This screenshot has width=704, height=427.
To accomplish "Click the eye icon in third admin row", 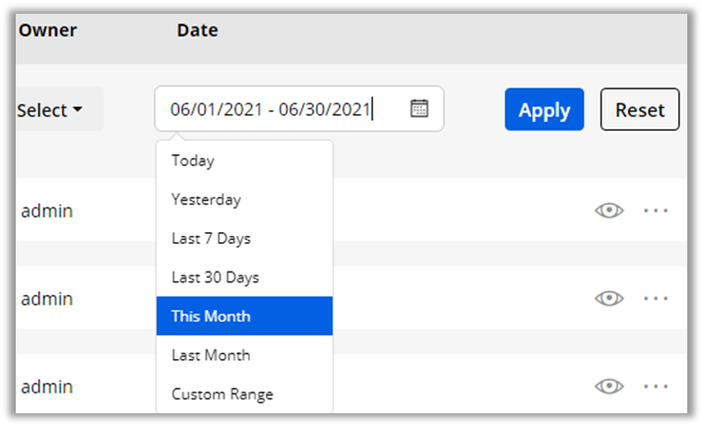I will (609, 387).
